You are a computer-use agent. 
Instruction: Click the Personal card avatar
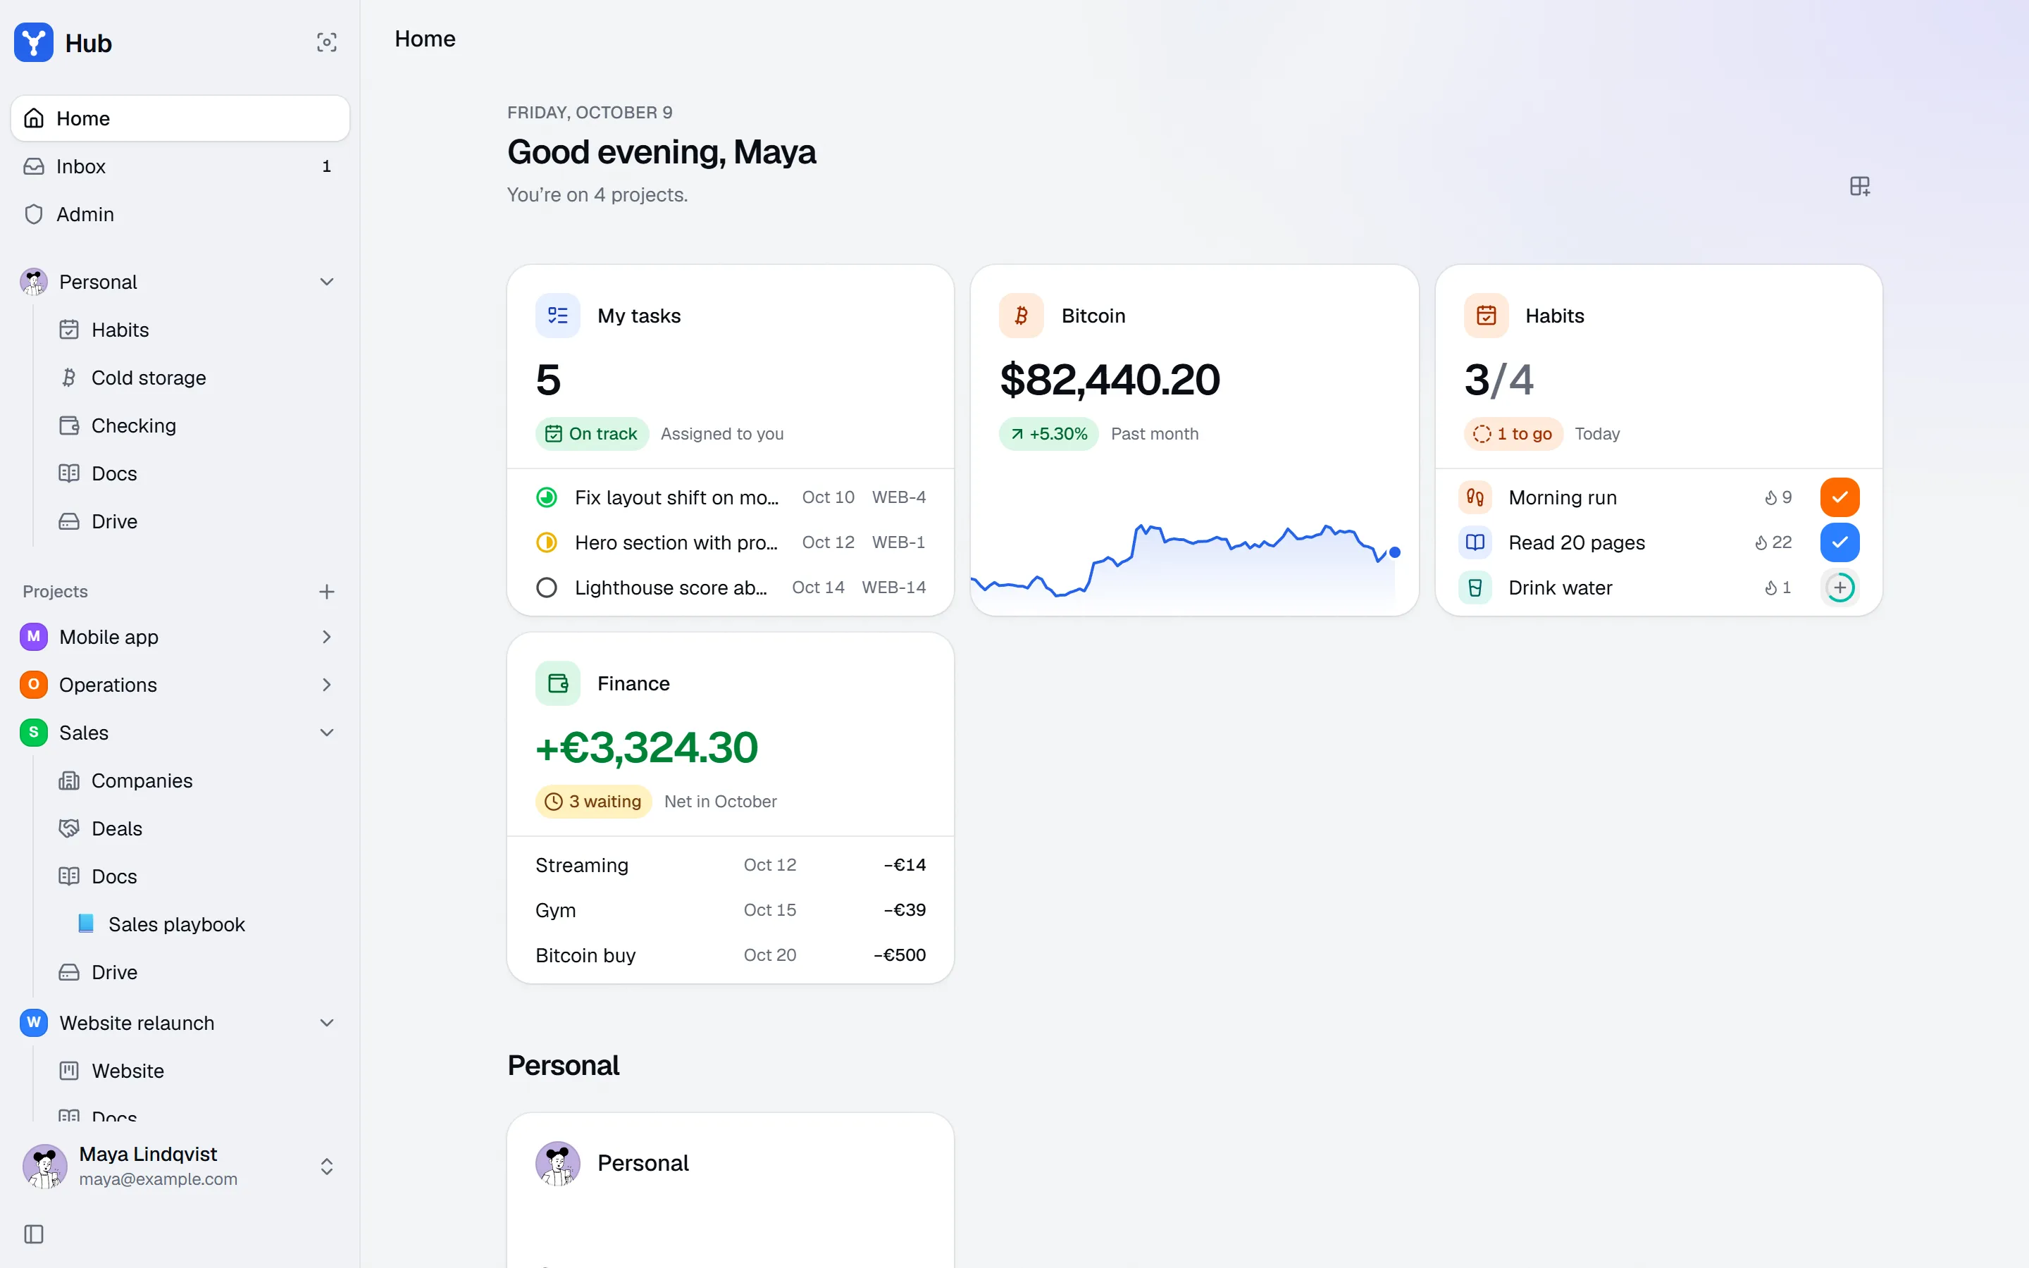[x=557, y=1163]
